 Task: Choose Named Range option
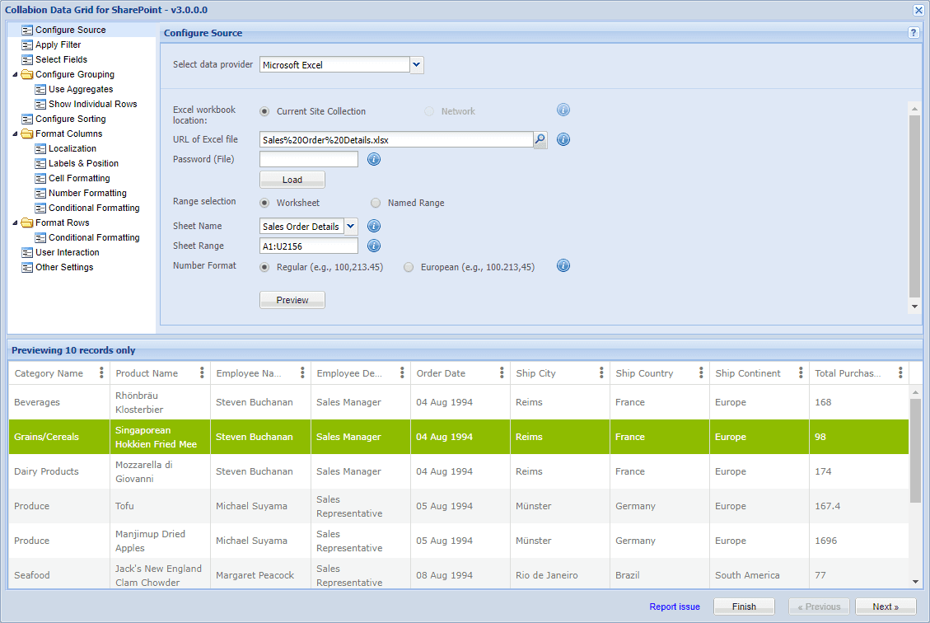pos(376,203)
